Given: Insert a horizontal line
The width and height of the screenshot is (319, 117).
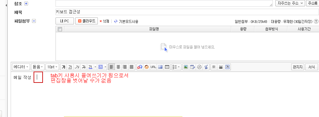Looking at the screenshot, I should 221,67.
